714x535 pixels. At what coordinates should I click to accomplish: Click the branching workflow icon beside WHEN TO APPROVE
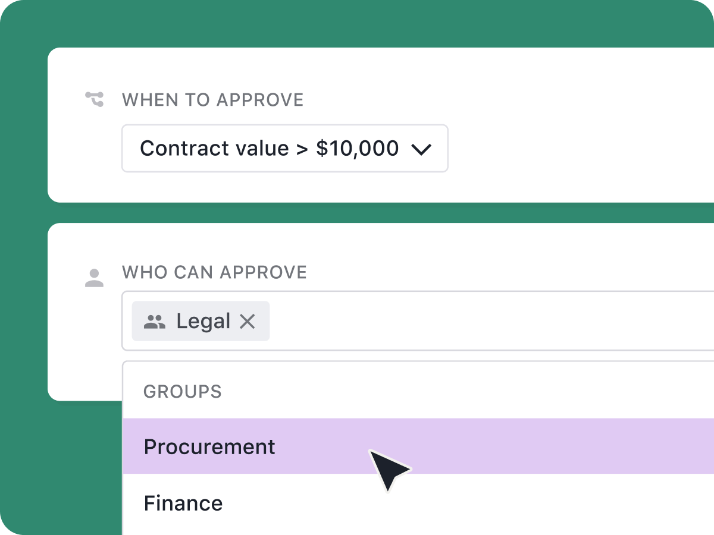click(93, 100)
